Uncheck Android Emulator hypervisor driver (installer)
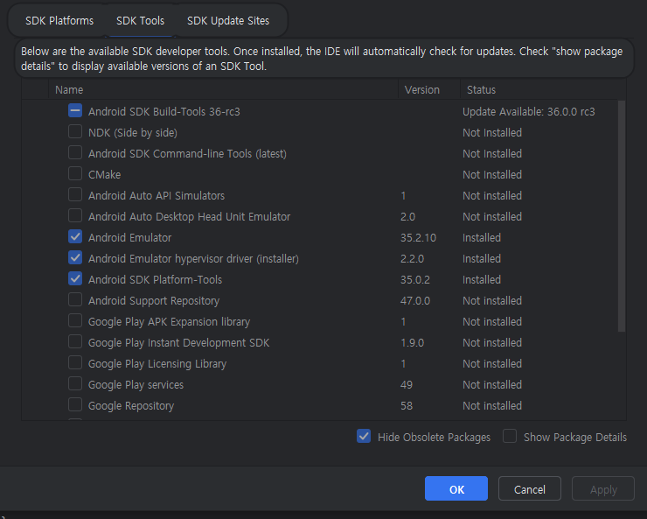 click(x=75, y=257)
